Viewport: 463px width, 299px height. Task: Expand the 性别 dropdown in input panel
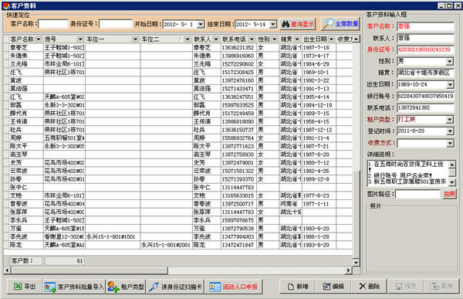click(x=450, y=61)
